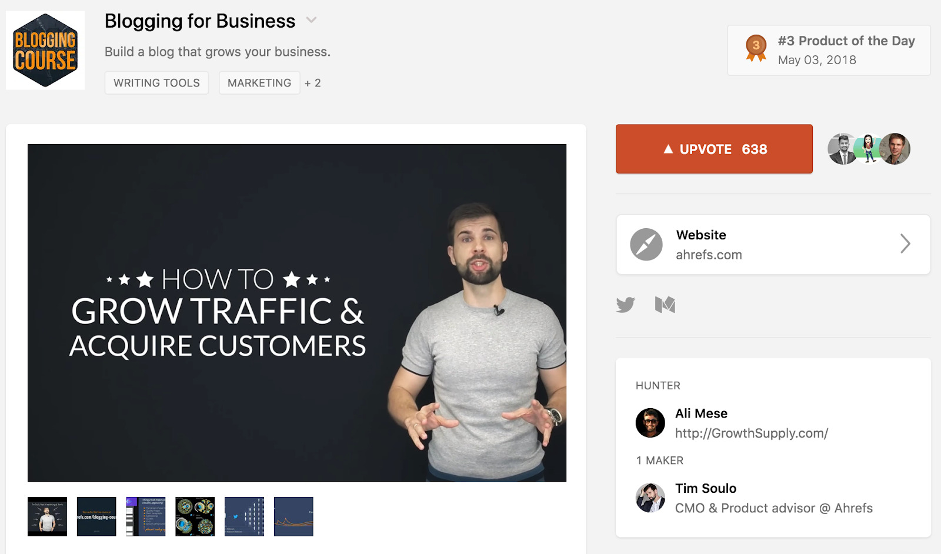941x554 pixels.
Task: Select the WRITING TOOLS topic tag
Action: click(x=156, y=83)
